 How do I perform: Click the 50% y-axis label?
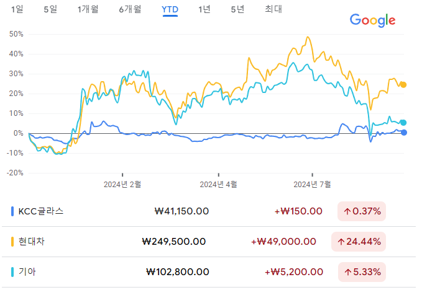[x=16, y=34]
